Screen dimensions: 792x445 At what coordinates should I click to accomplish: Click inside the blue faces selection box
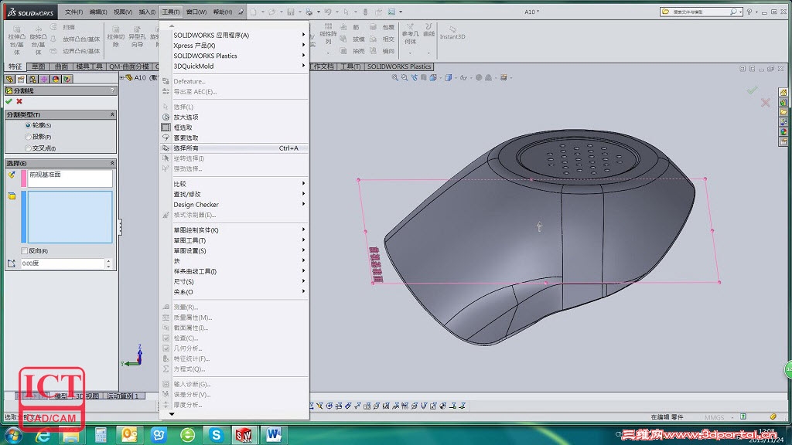(70, 217)
